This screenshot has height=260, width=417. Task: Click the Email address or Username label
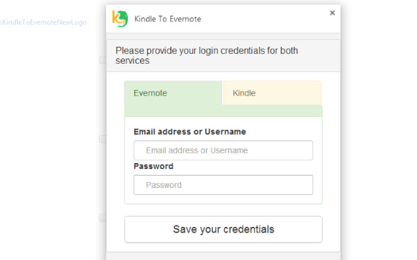point(190,131)
